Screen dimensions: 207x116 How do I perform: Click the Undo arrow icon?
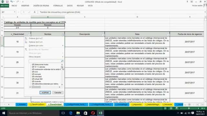tap(12, 2)
